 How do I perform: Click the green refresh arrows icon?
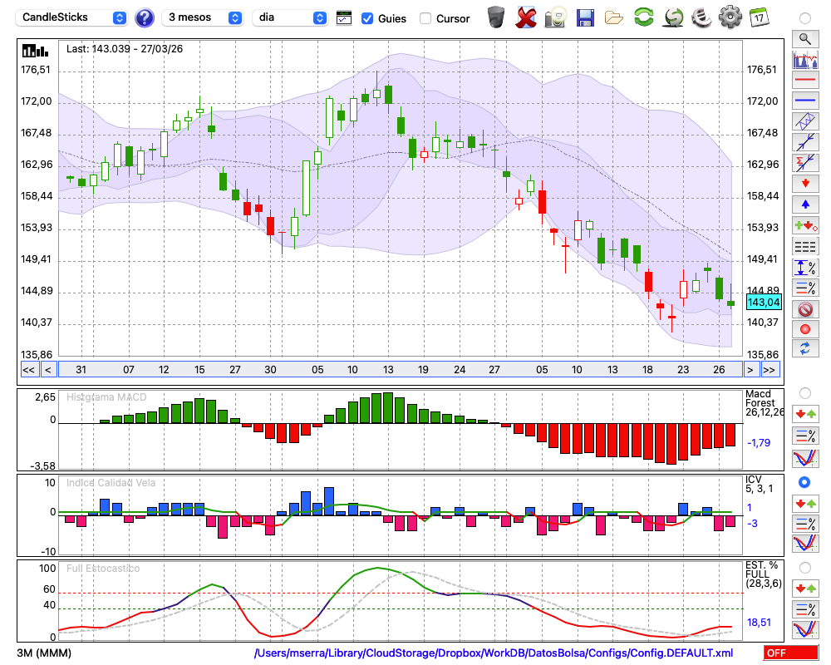click(643, 17)
